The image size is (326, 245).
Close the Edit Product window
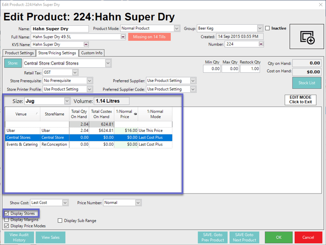pyautogui.click(x=321, y=5)
